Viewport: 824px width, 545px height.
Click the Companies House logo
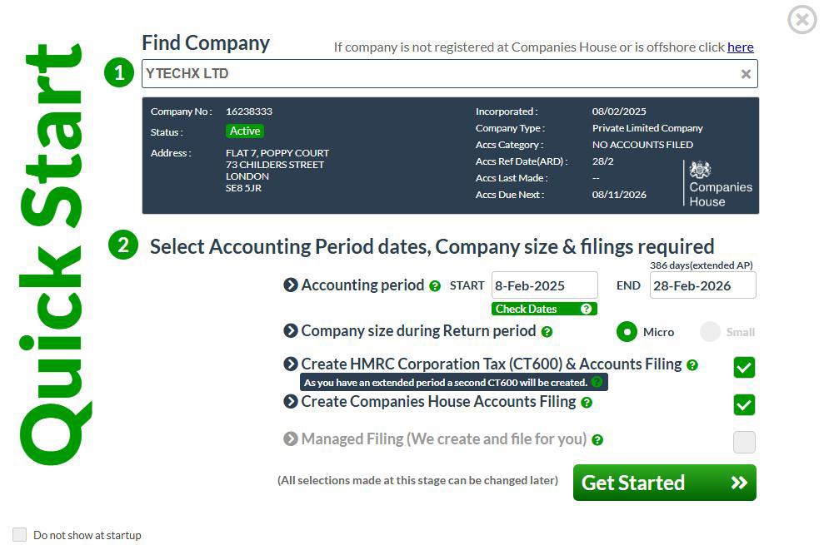tap(720, 183)
